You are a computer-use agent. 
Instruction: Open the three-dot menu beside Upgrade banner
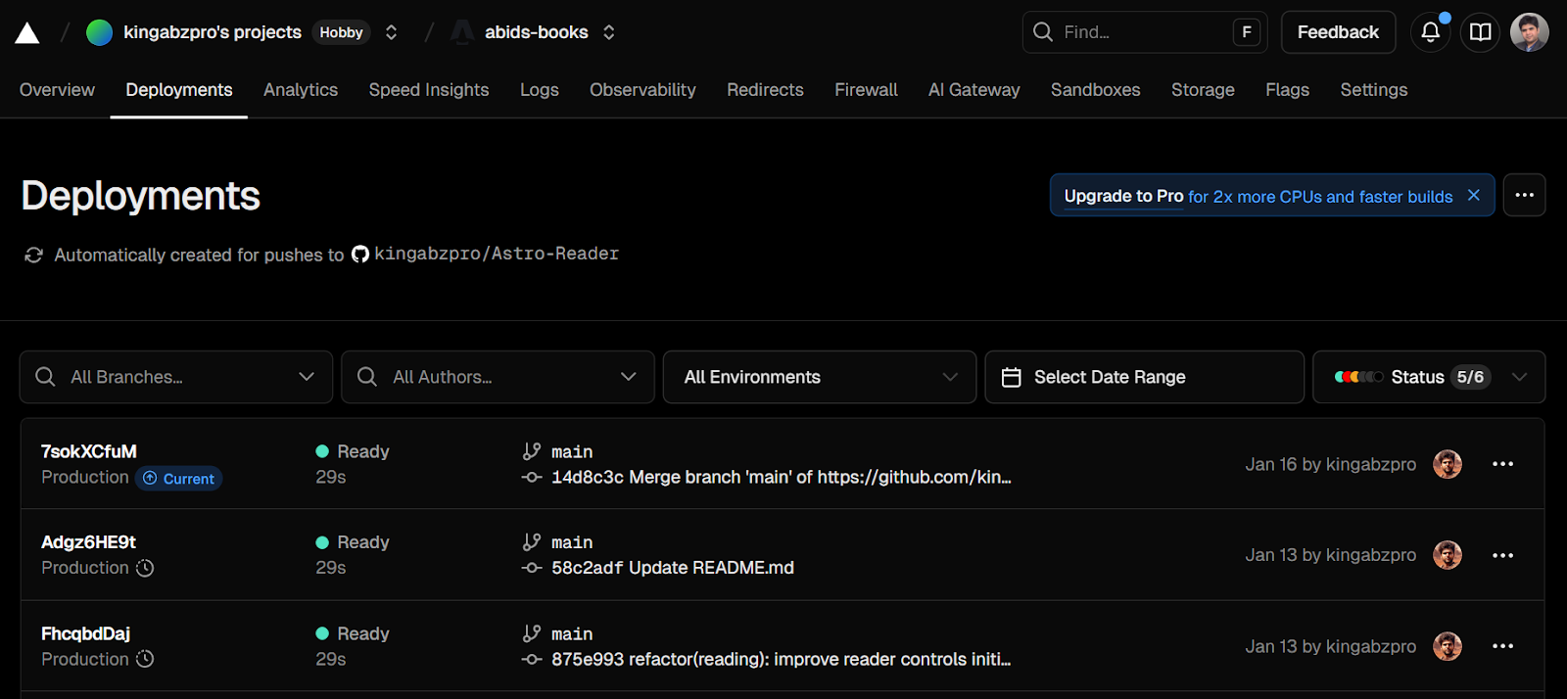point(1524,195)
